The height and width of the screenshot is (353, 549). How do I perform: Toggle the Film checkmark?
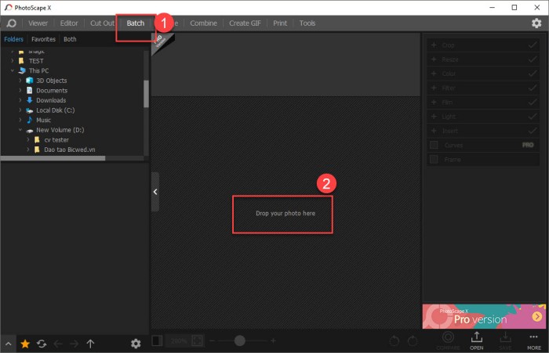click(x=533, y=102)
